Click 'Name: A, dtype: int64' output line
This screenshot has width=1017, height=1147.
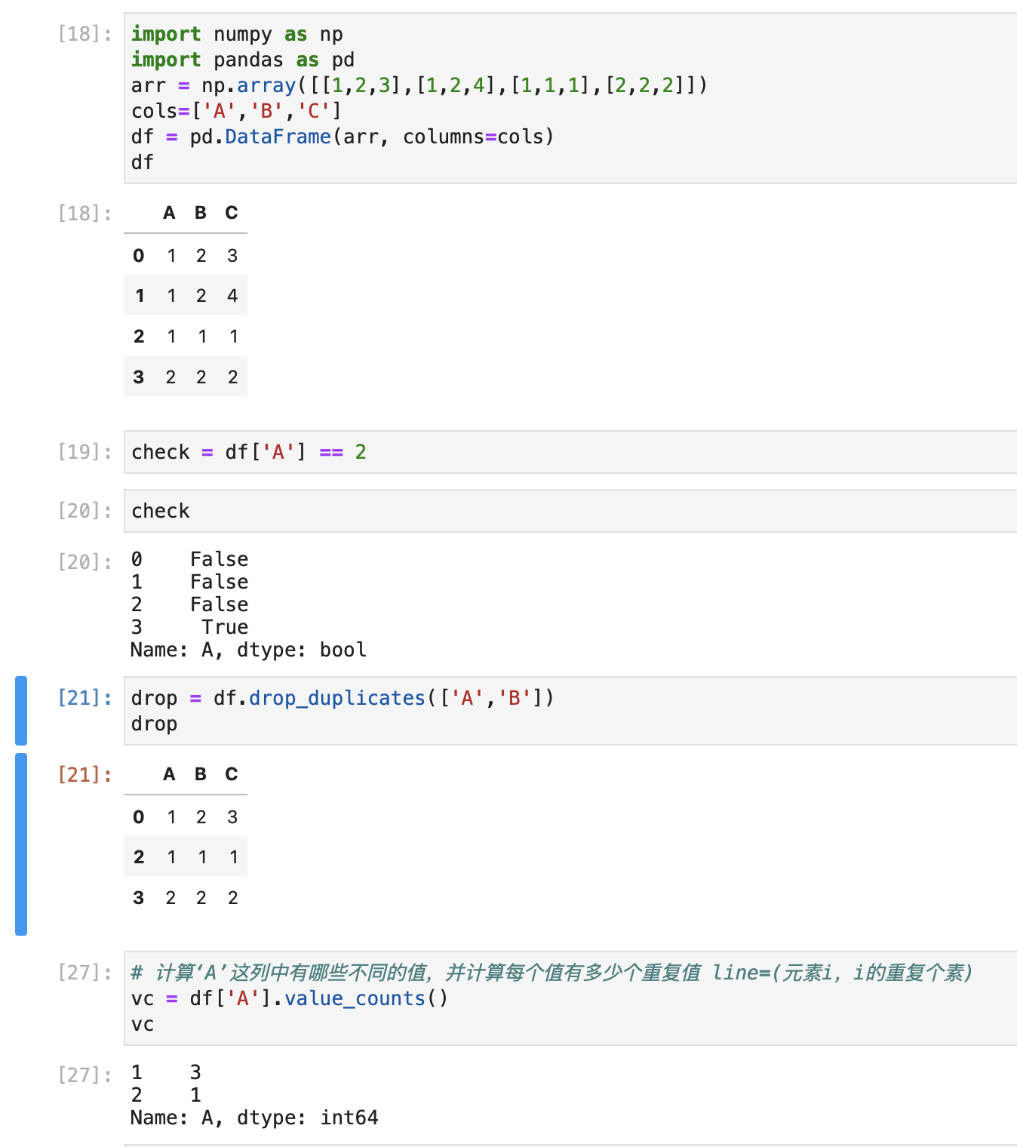pos(254,1118)
